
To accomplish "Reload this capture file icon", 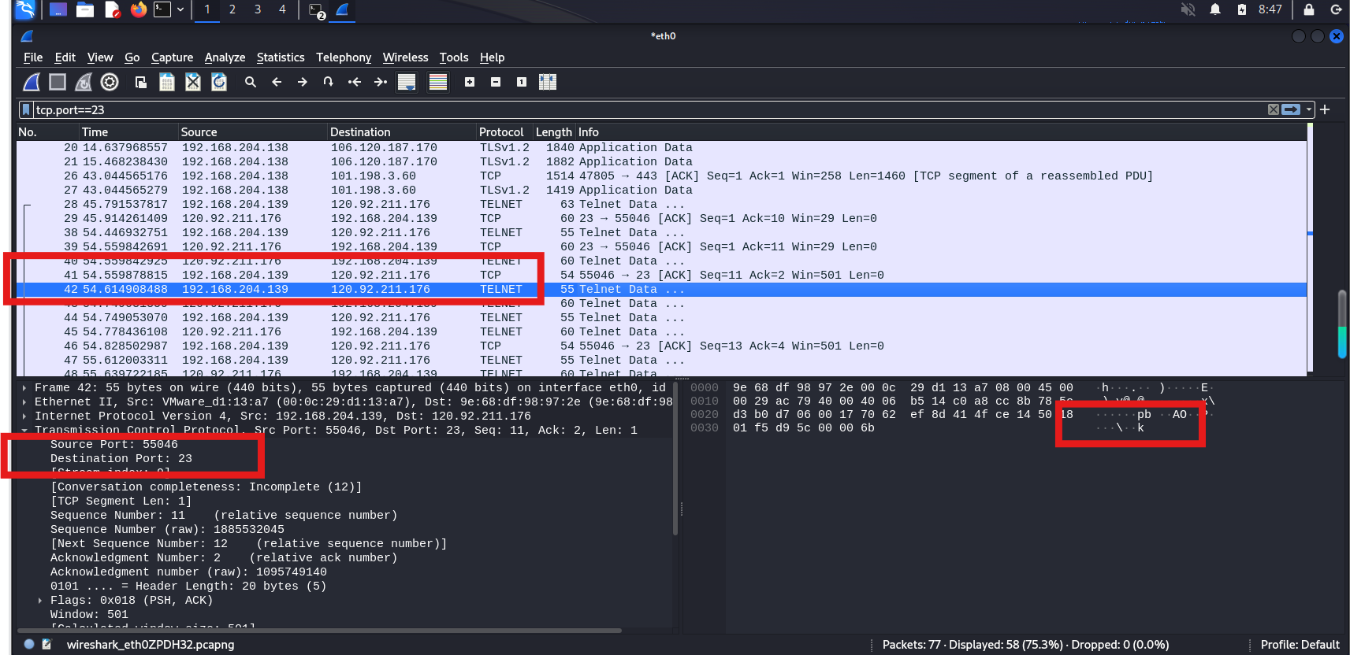I will click(x=219, y=82).
